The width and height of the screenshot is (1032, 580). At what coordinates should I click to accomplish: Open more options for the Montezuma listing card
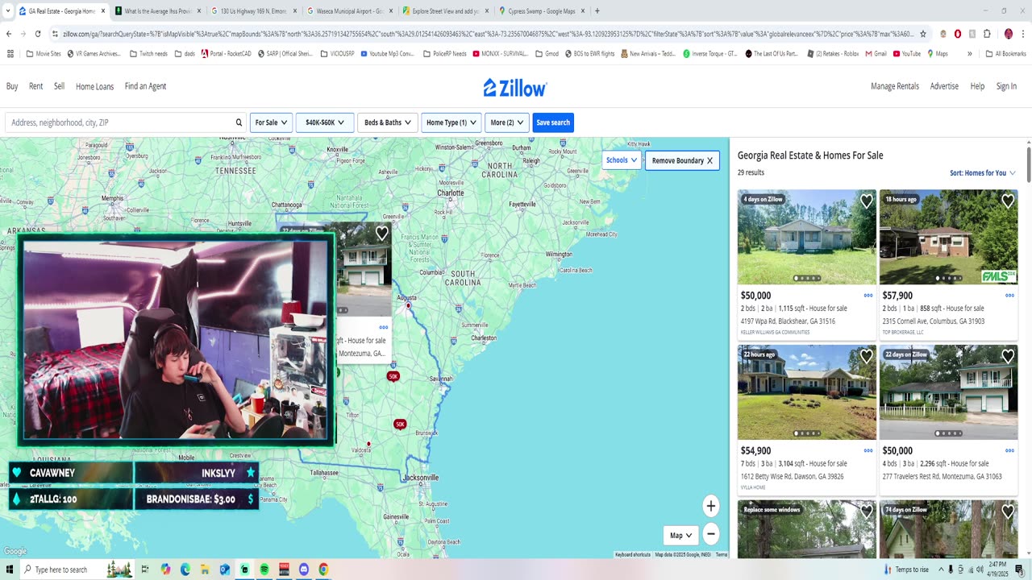(1009, 451)
